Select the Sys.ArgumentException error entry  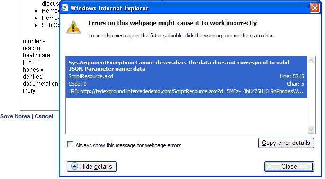[x=186, y=77]
